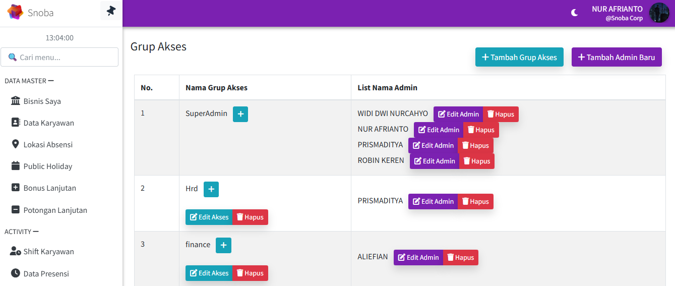Image resolution: width=675 pixels, height=286 pixels.
Task: Focus the Cari menu search field
Action: (59, 58)
